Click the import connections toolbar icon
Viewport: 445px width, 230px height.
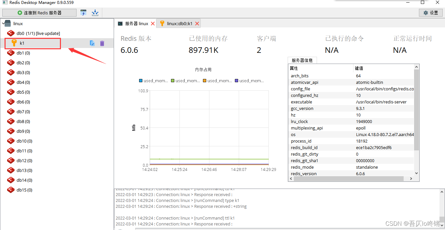[x=84, y=13]
